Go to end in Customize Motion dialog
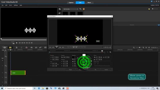160x90 pixels. pos(63,47)
